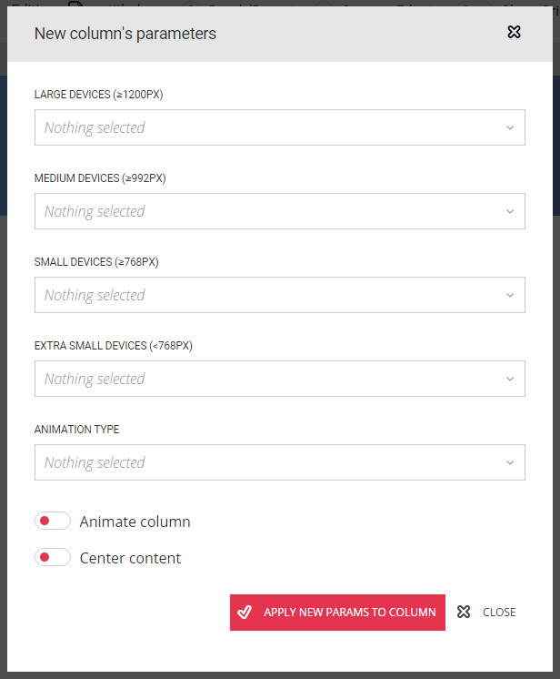Image resolution: width=560 pixels, height=679 pixels.
Task: Toggle the Animate column switch
Action: [52, 522]
